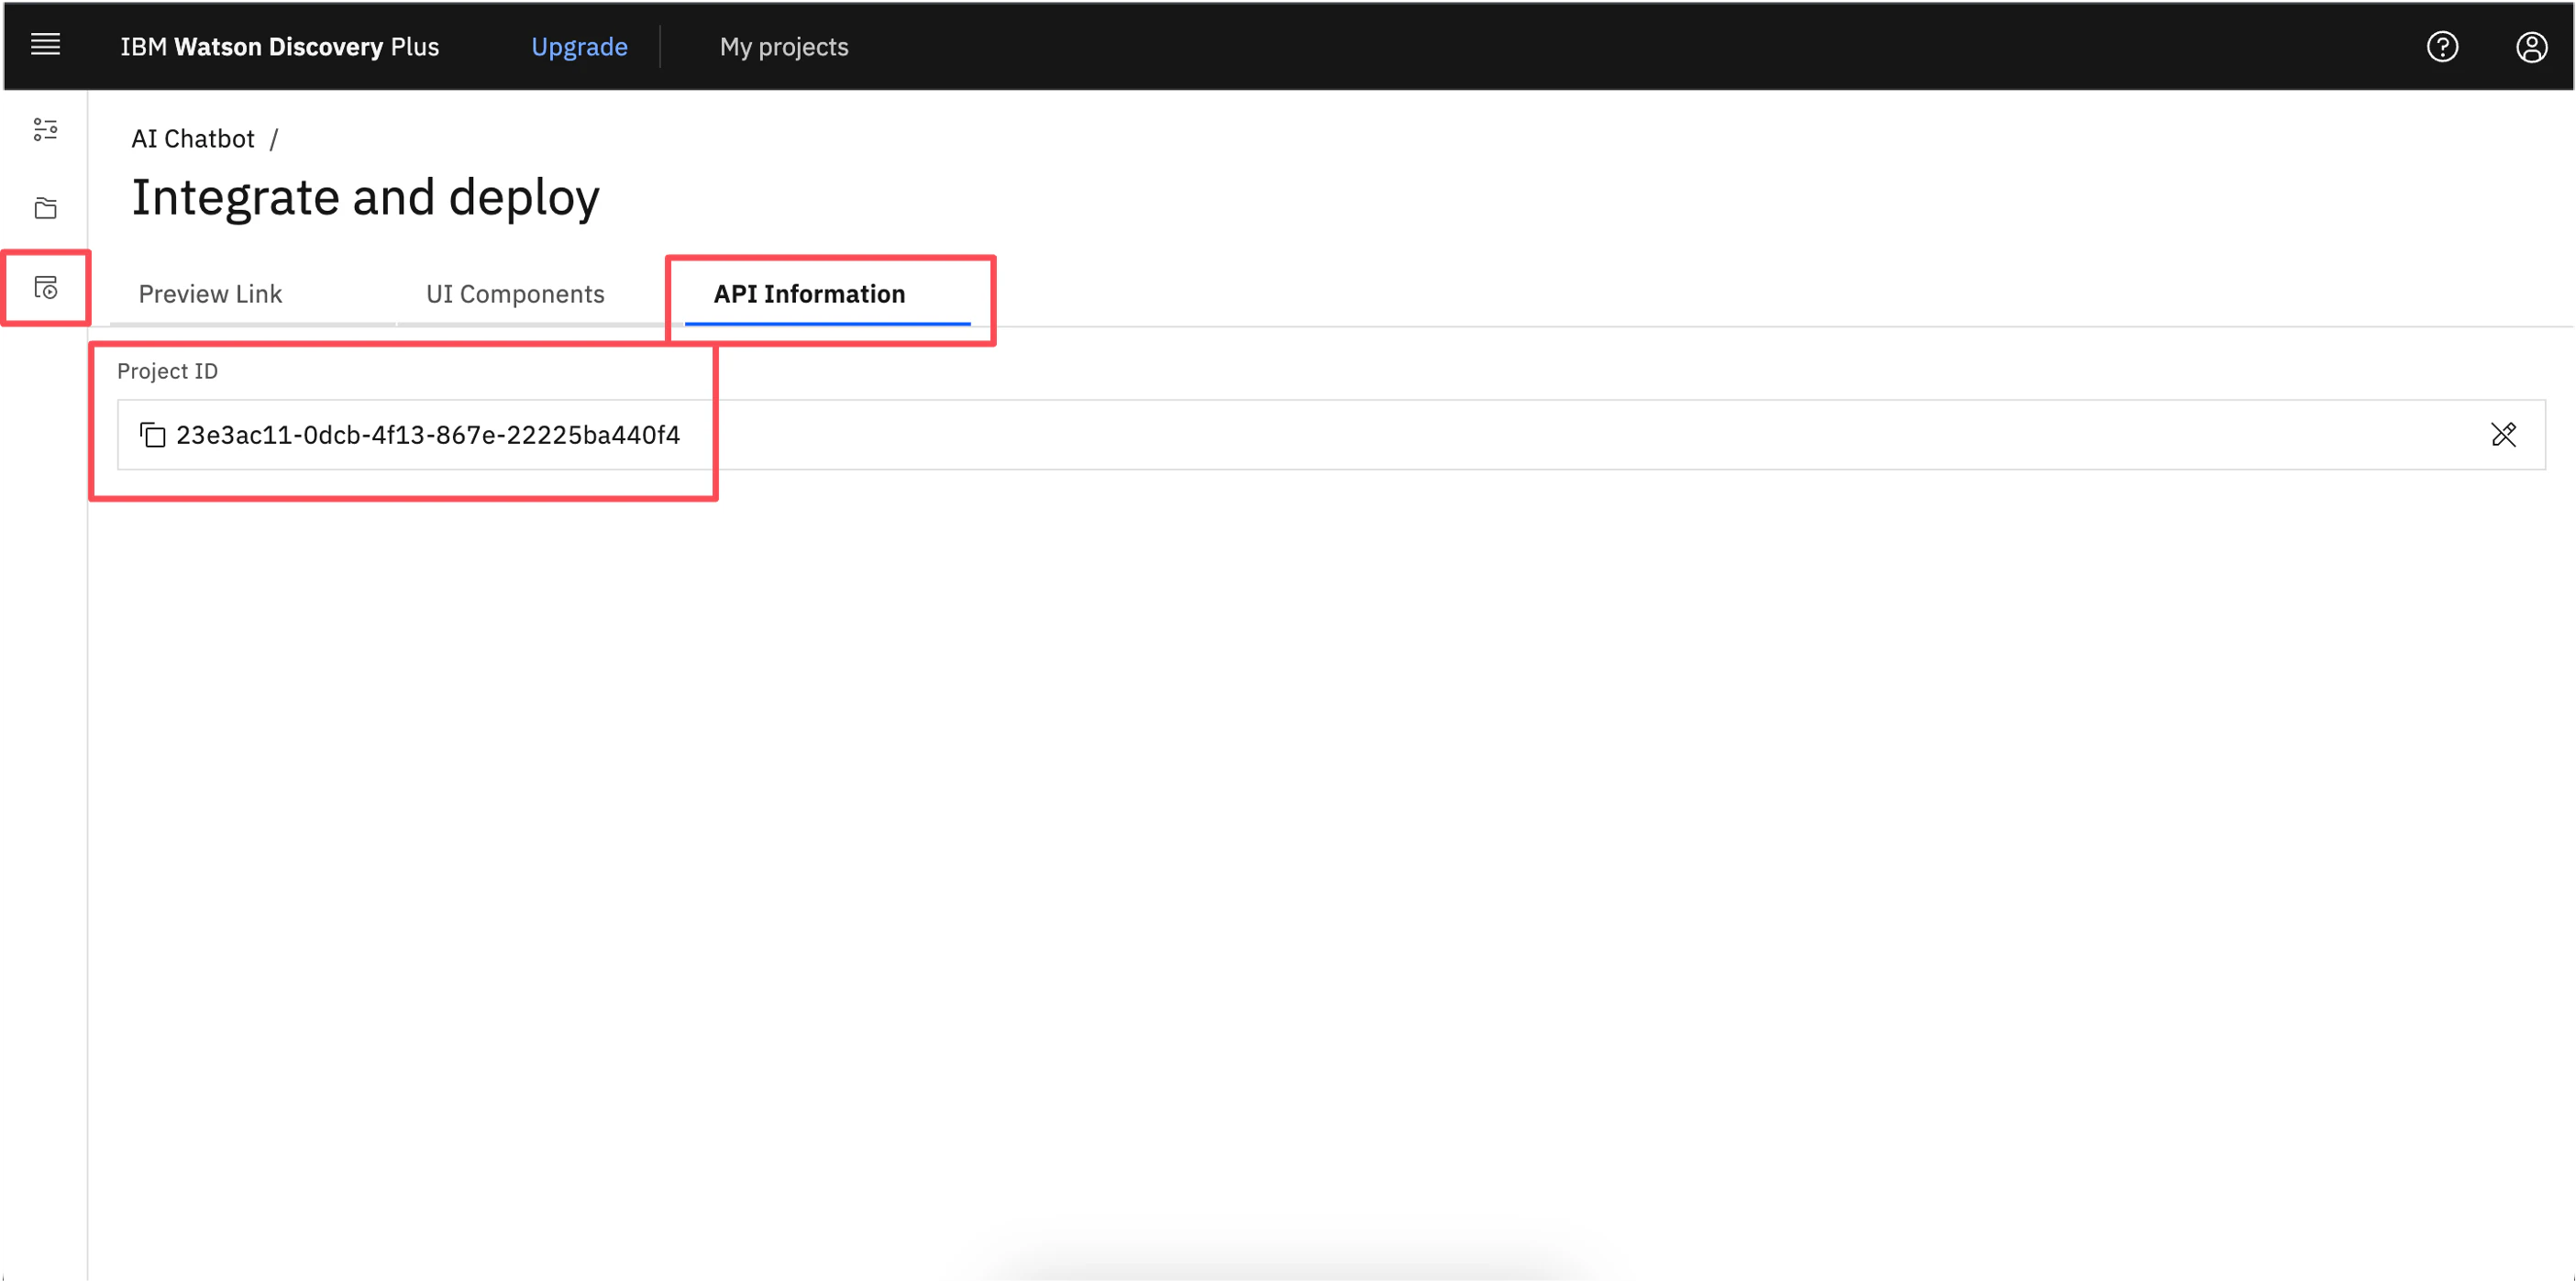Click the project ID value text
Image resolution: width=2576 pixels, height=1281 pixels.
[x=428, y=435]
